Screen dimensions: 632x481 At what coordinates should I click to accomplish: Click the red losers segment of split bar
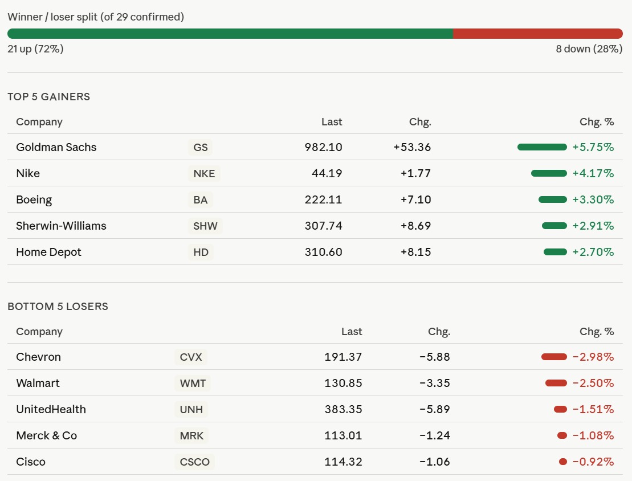pyautogui.click(x=537, y=34)
